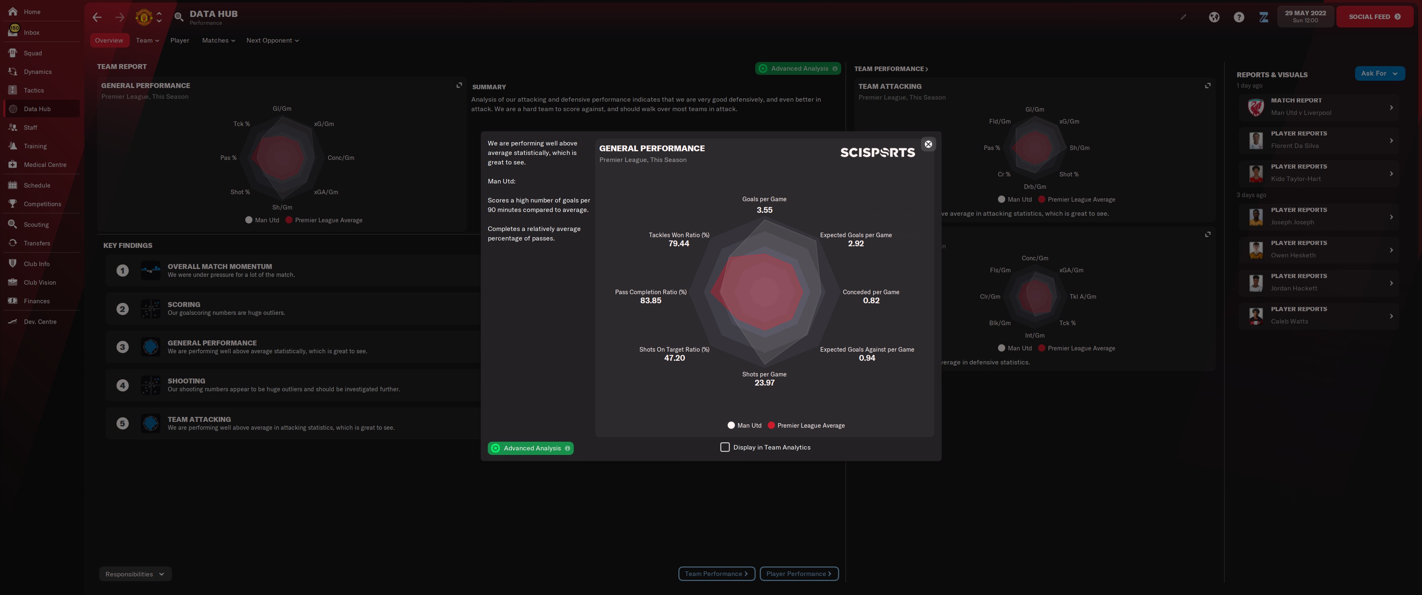Open the Shooting key finding
Viewport: 1422px width, 595px height.
pyautogui.click(x=293, y=385)
